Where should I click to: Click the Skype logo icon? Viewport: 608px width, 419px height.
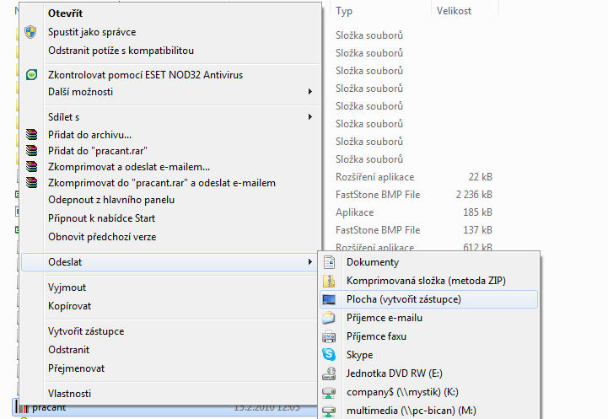point(329,354)
